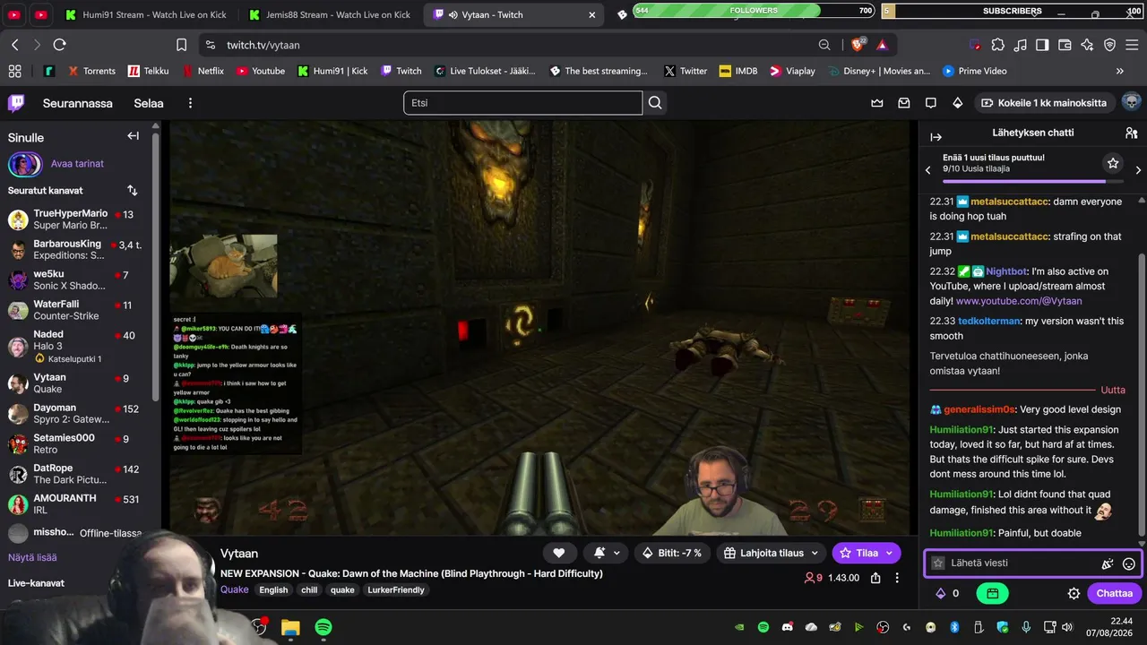Click the Chattaa button

click(x=1115, y=593)
